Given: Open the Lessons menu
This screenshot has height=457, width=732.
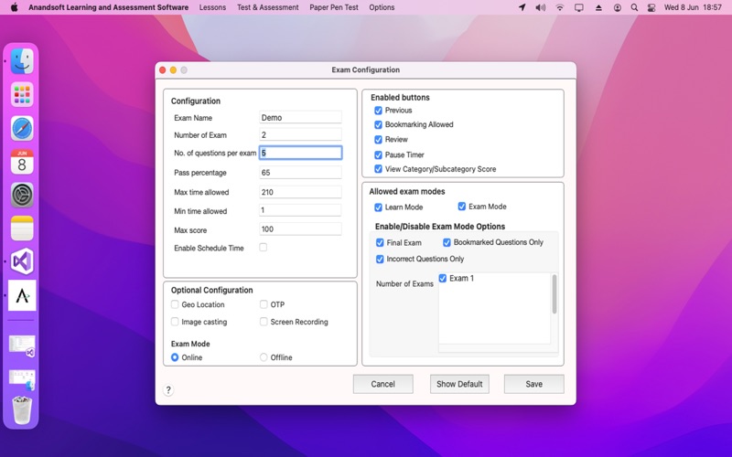Looking at the screenshot, I should 212,7.
